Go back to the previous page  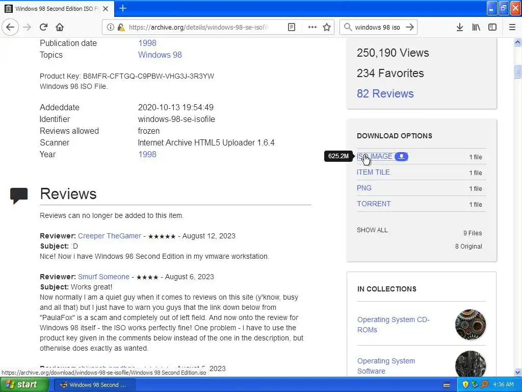(x=10, y=27)
